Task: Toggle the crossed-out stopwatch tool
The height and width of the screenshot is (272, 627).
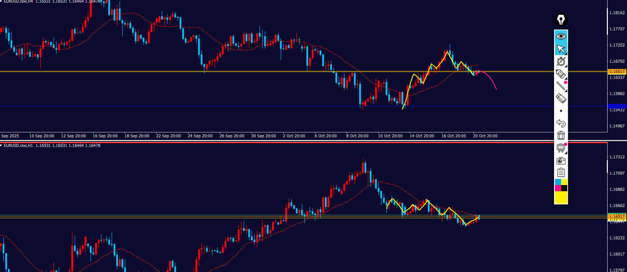Action: 561,61
